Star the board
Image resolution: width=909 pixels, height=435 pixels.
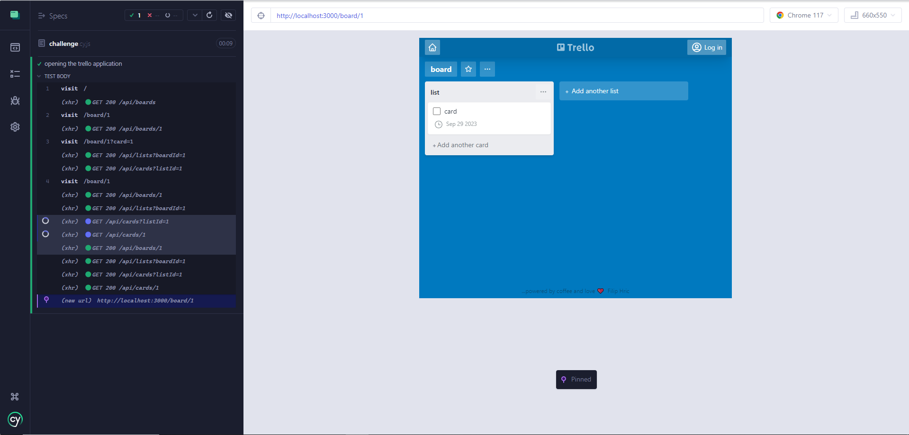tap(468, 69)
